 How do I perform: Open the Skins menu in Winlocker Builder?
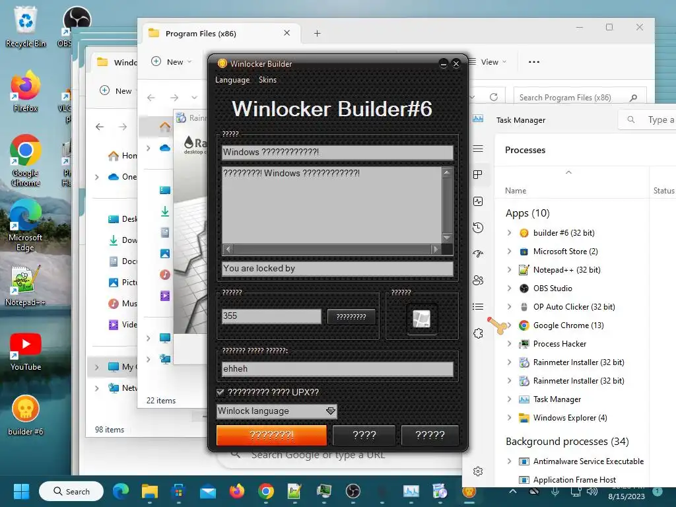[267, 80]
